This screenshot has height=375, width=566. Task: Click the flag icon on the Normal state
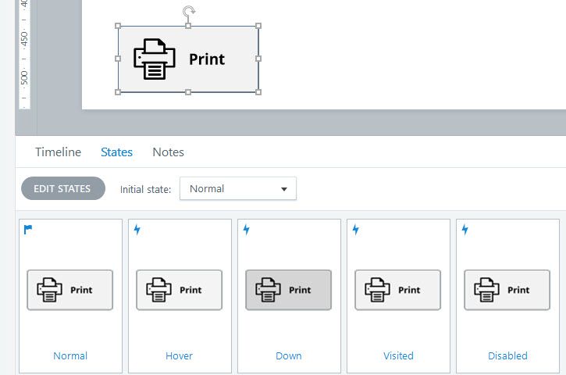[28, 230]
